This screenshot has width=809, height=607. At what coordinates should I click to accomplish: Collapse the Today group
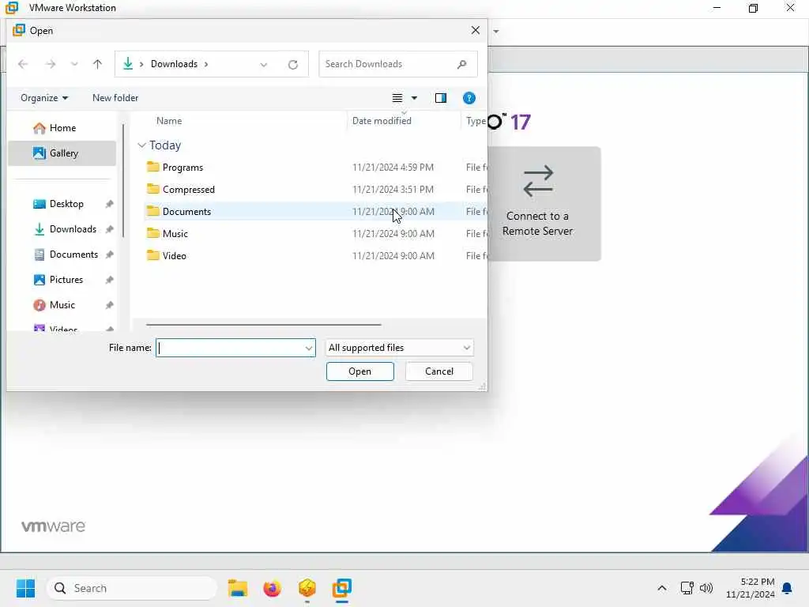[142, 145]
